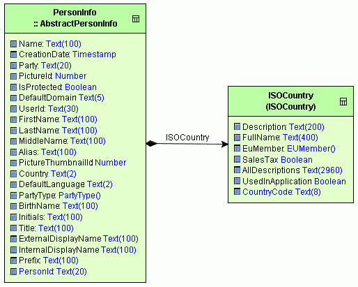This screenshot has height=287, width=358.
Task: Select the UsedInApplication Boolean attribute row
Action: pos(294,181)
